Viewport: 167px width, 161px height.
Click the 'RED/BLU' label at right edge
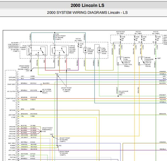[x=163, y=149]
